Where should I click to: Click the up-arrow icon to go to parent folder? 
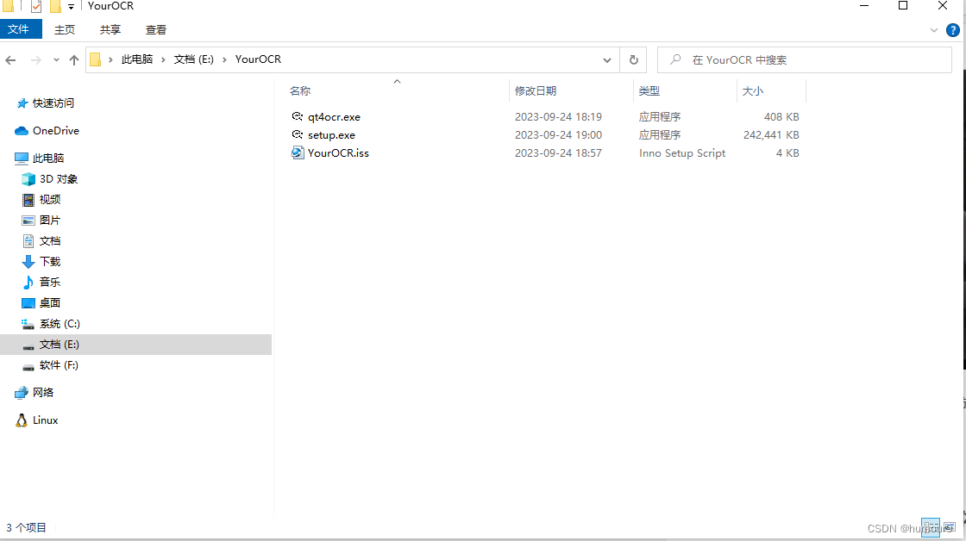74,59
